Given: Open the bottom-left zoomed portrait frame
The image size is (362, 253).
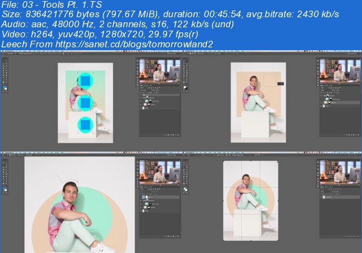Looking at the screenshot, I should point(91,202).
